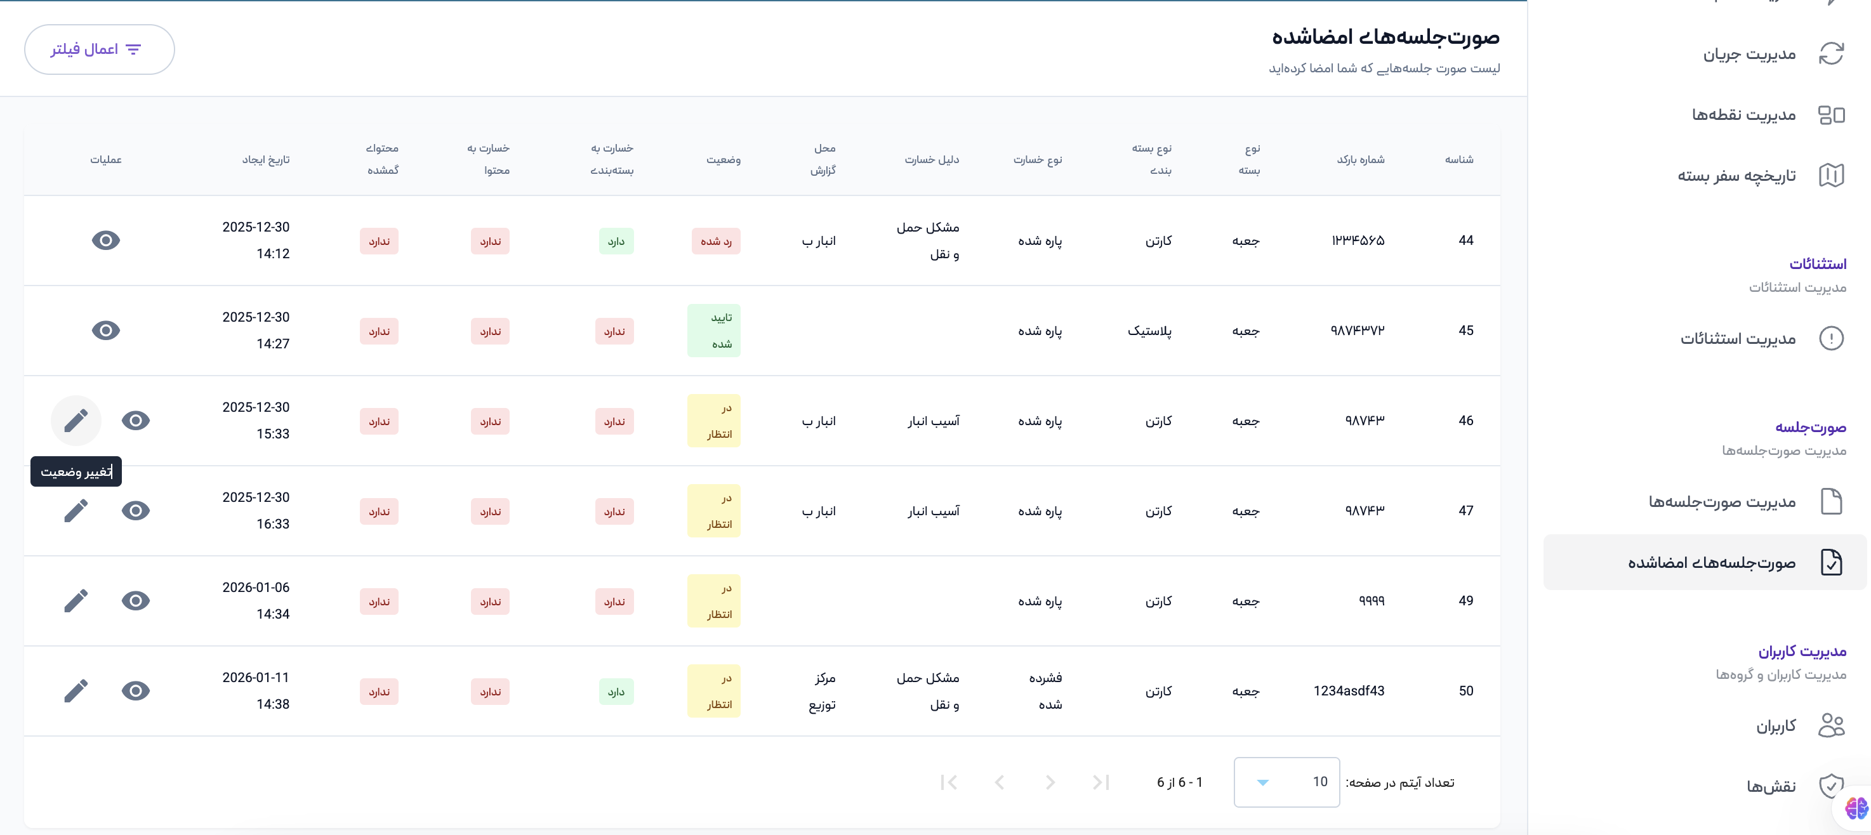
Task: Click pencil edit icon for record 49
Action: (x=76, y=600)
